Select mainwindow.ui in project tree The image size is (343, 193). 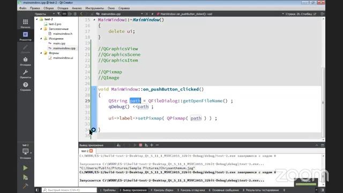tap(63, 58)
